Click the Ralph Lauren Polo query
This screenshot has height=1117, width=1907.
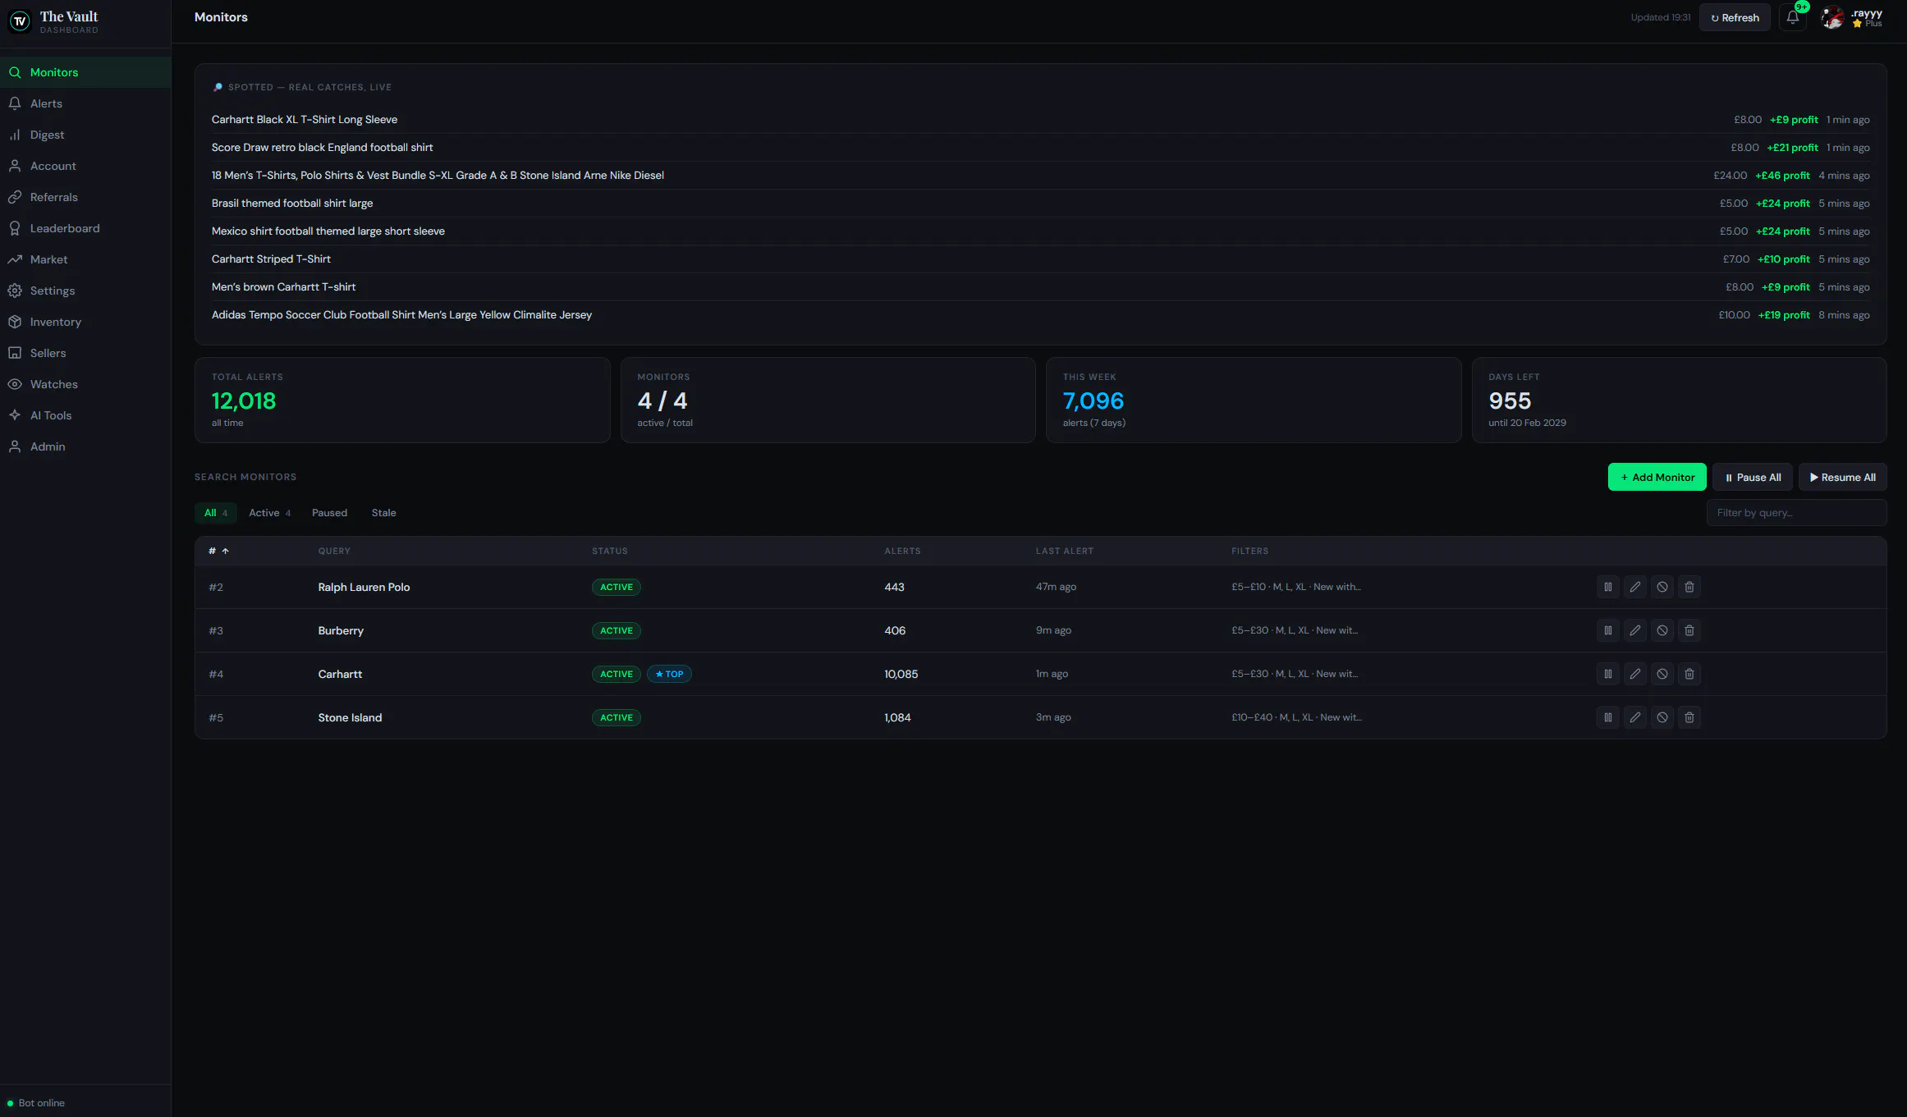click(364, 587)
